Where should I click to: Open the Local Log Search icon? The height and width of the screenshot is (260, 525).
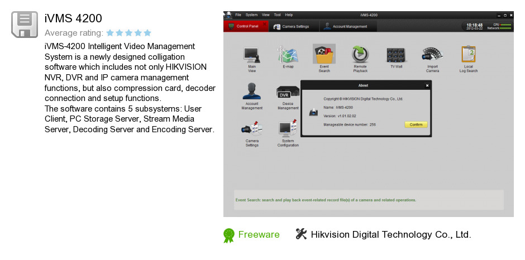469,55
